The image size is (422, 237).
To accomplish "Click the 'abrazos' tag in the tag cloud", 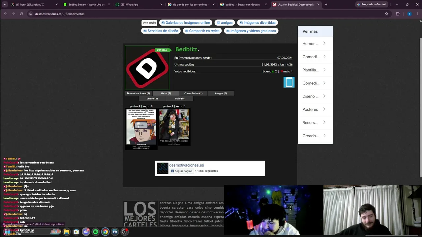I will click(x=166, y=203).
